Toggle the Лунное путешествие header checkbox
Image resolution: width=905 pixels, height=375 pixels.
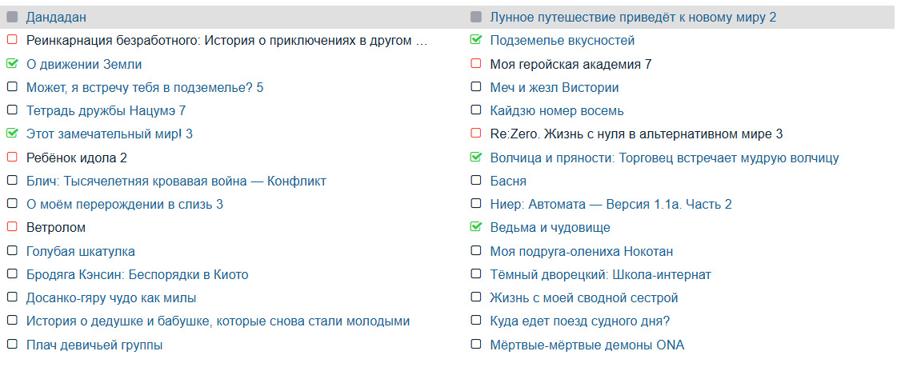(x=476, y=17)
